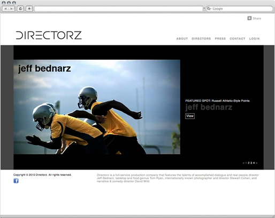Click the browser back arrow button
This screenshot has height=218, width=275.
coord(5,9)
